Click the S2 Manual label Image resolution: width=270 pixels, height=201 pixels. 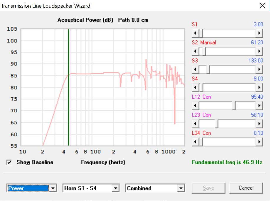point(204,42)
